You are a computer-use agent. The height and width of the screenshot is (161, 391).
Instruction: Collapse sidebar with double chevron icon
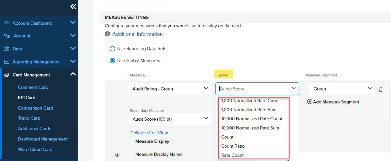click(73, 7)
